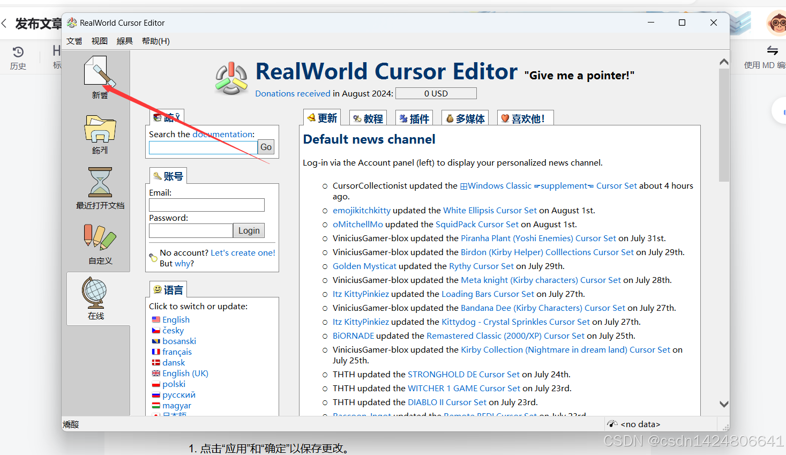Click 历史 history icon in background window

(x=18, y=52)
